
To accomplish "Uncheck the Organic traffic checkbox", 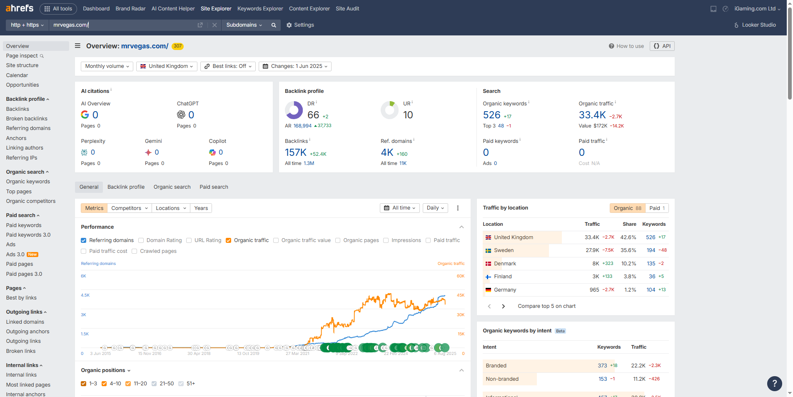I will 228,240.
